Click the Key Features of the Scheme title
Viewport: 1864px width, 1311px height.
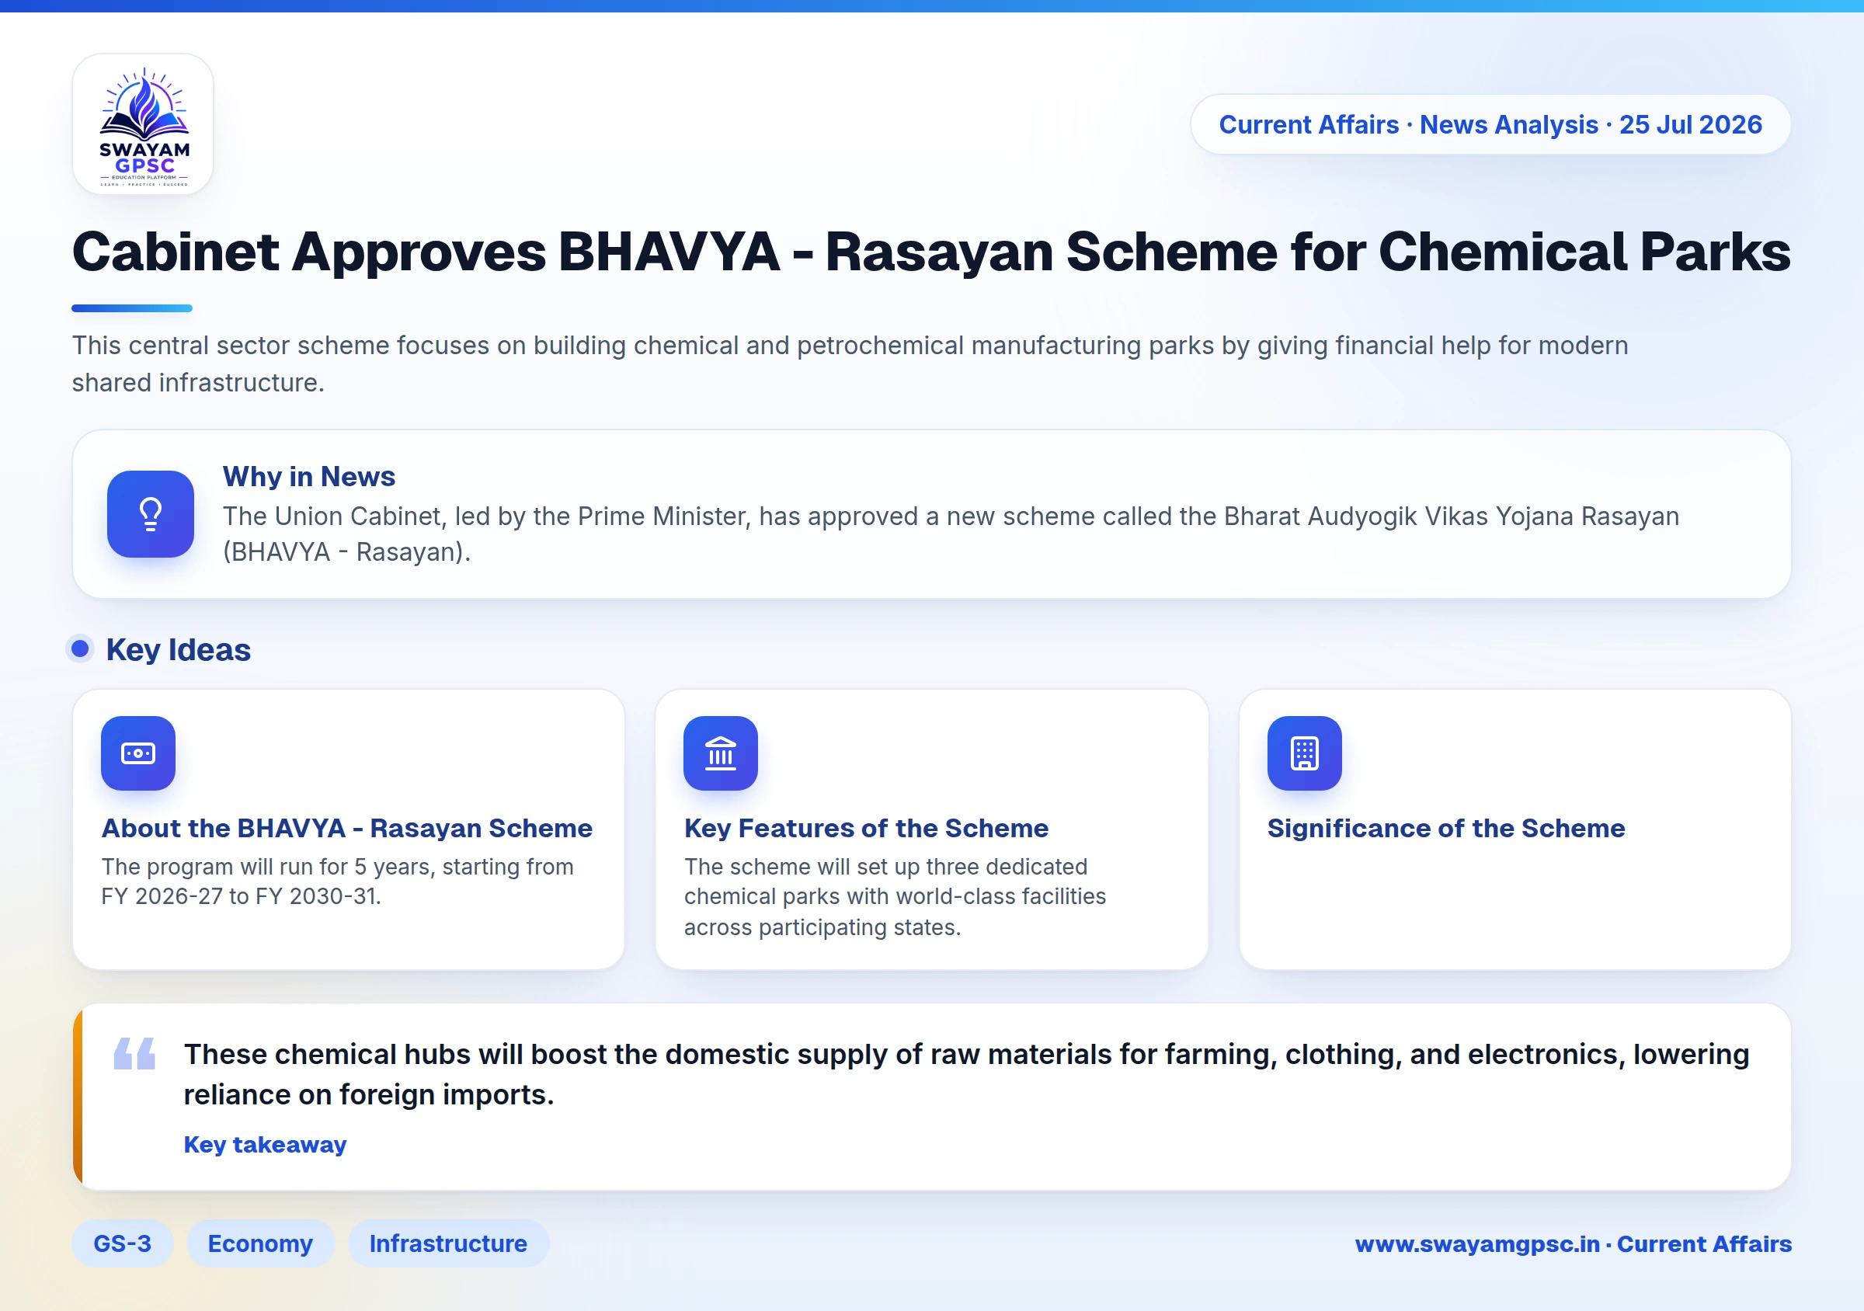point(866,828)
